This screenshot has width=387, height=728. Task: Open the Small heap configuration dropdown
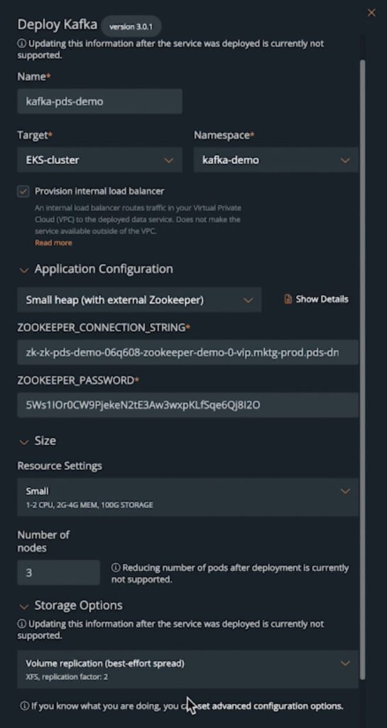(x=139, y=300)
